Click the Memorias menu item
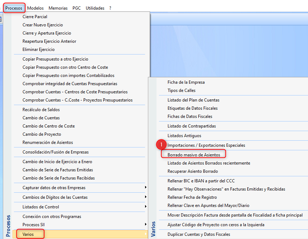This screenshot has height=239, width=308. click(x=58, y=8)
